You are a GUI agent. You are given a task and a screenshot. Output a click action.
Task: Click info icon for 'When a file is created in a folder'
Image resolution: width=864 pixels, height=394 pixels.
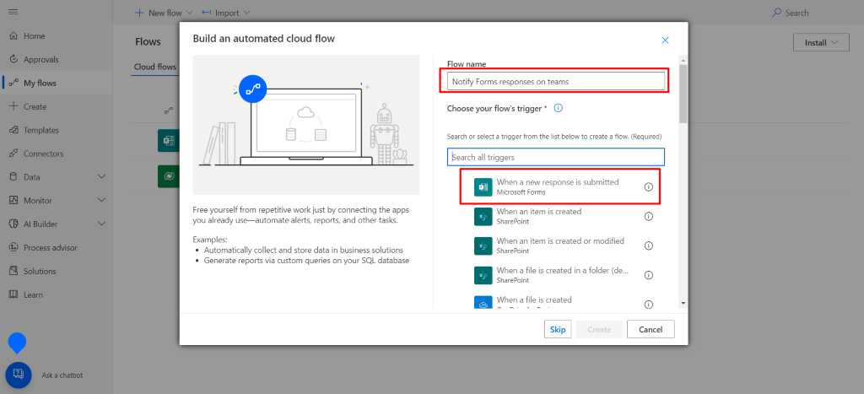pos(649,275)
